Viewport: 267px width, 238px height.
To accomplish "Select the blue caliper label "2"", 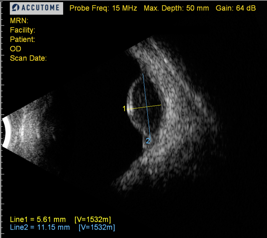I will pyautogui.click(x=148, y=141).
